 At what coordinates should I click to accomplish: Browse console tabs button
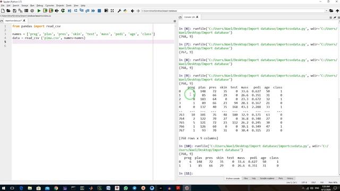point(180,17)
